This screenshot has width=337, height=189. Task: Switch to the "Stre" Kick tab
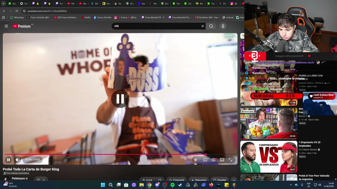pos(188,4)
